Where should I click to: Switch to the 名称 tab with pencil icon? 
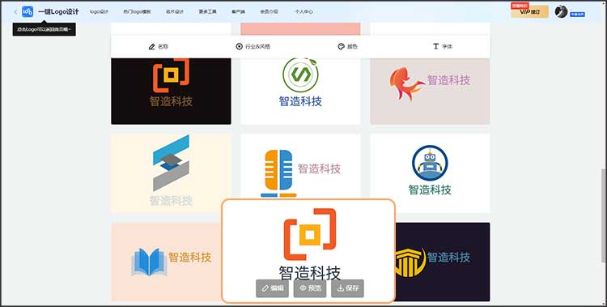pos(159,46)
